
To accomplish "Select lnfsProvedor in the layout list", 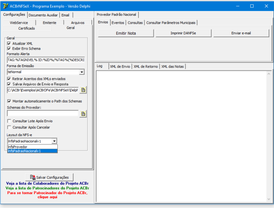I will [32, 147].
